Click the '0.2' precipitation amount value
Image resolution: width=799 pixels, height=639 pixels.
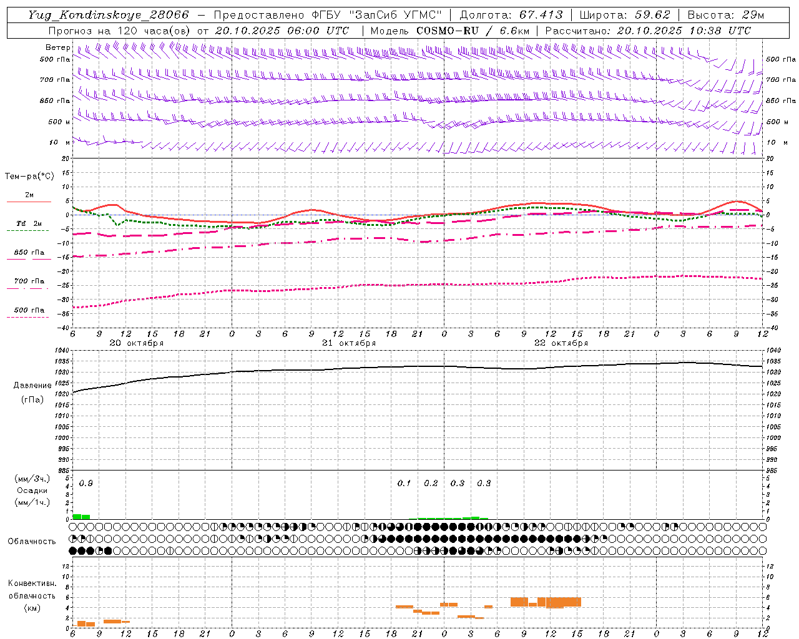[431, 483]
